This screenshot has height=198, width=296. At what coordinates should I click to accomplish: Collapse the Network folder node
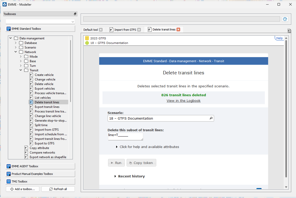click(x=16, y=52)
